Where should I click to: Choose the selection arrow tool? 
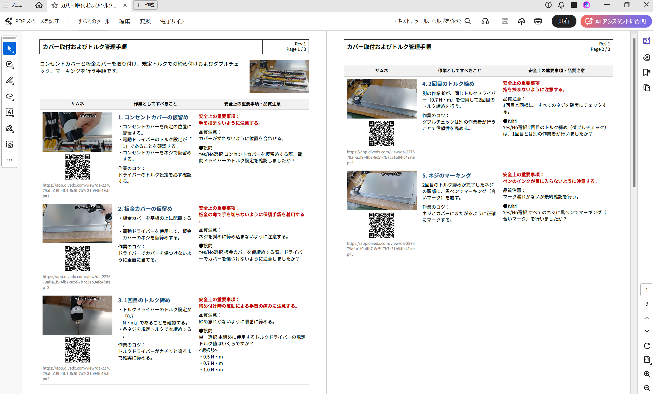[x=9, y=48]
